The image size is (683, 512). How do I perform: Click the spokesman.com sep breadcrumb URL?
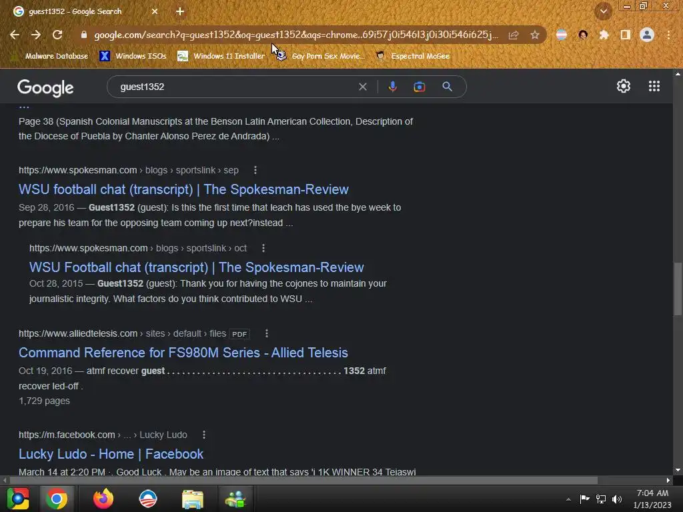pyautogui.click(x=129, y=170)
